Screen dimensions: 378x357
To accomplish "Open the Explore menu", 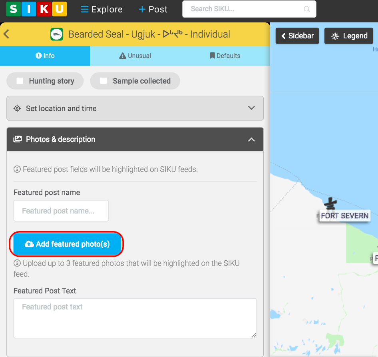I will (x=101, y=9).
